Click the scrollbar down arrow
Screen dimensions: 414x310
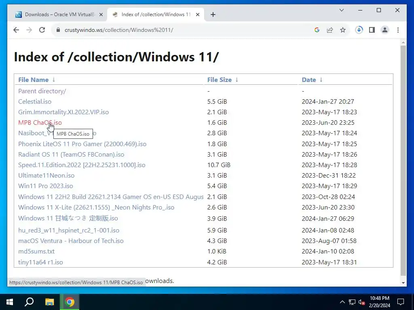tap(403, 283)
